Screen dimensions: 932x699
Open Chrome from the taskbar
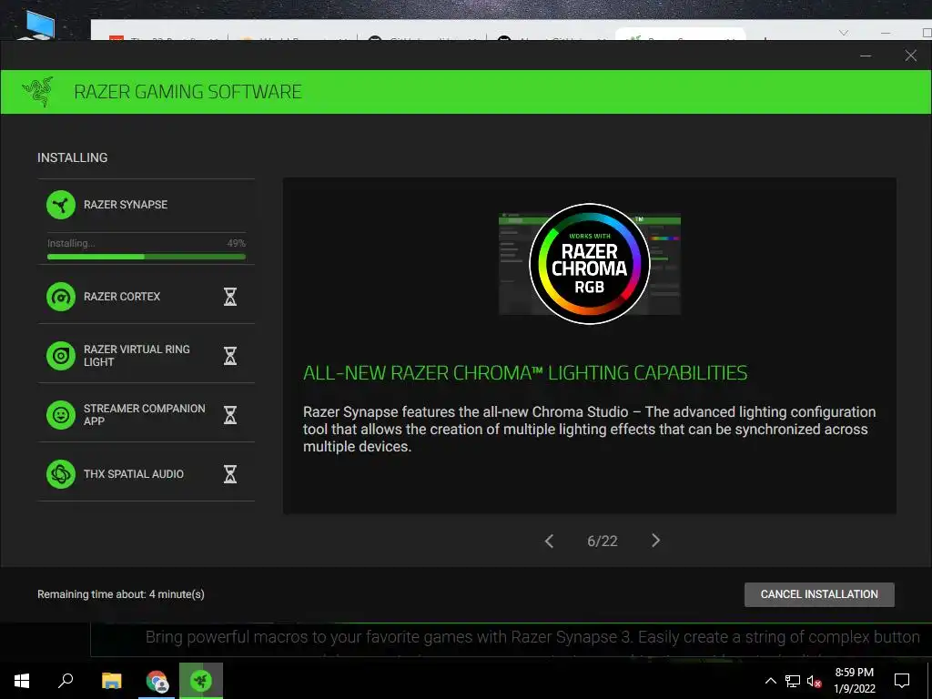[157, 681]
